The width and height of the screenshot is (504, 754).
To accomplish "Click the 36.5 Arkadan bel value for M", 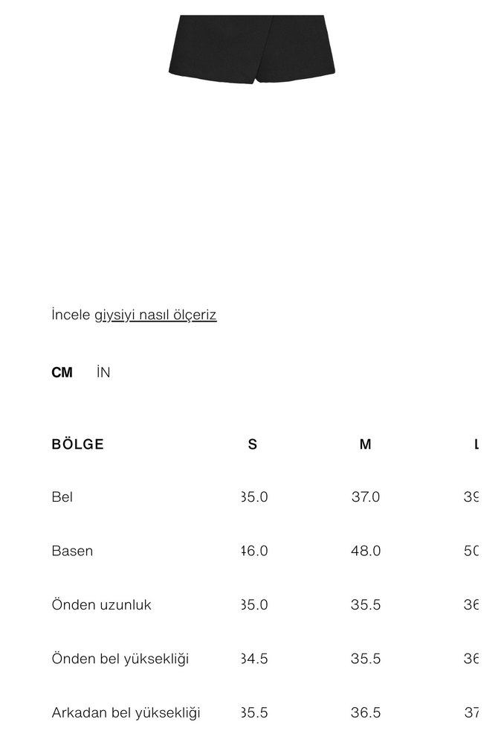I will pos(365,713).
